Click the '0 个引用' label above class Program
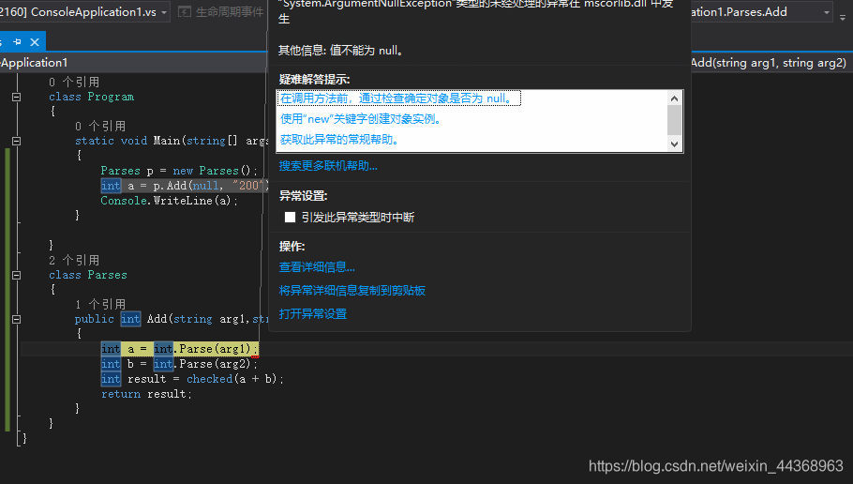 (74, 83)
